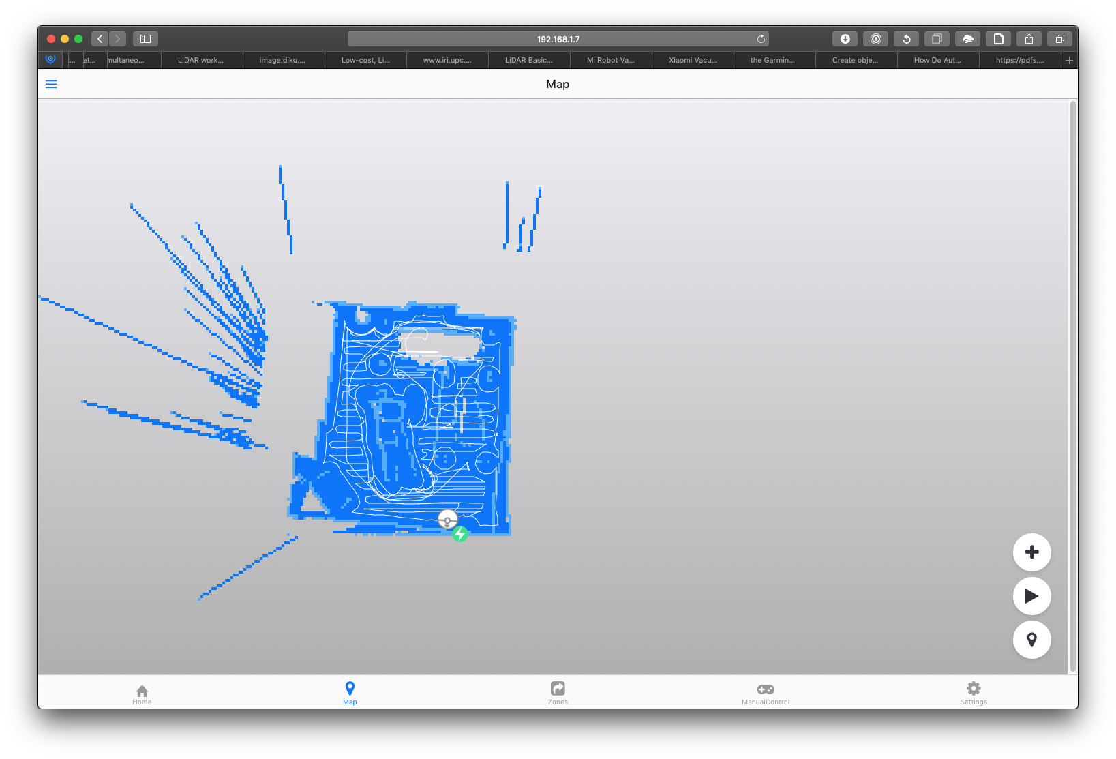
Task: Click the page vertical scrollbar
Action: [1073, 386]
